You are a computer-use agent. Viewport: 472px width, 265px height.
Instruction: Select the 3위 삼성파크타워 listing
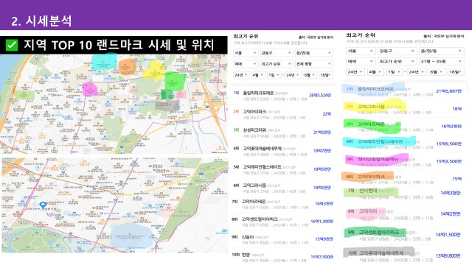(282, 132)
